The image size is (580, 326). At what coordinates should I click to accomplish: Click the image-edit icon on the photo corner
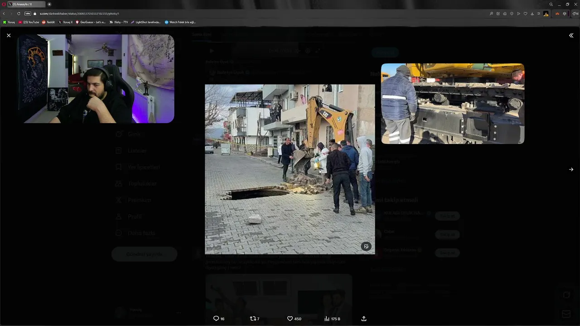pyautogui.click(x=366, y=246)
